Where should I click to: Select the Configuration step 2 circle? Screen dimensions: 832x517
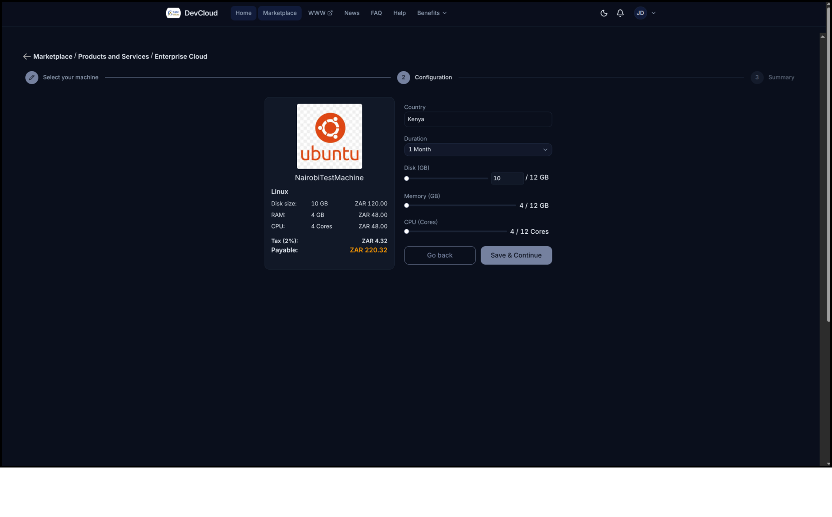click(403, 77)
